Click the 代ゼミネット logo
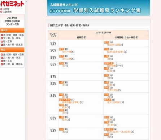 [12, 4]
